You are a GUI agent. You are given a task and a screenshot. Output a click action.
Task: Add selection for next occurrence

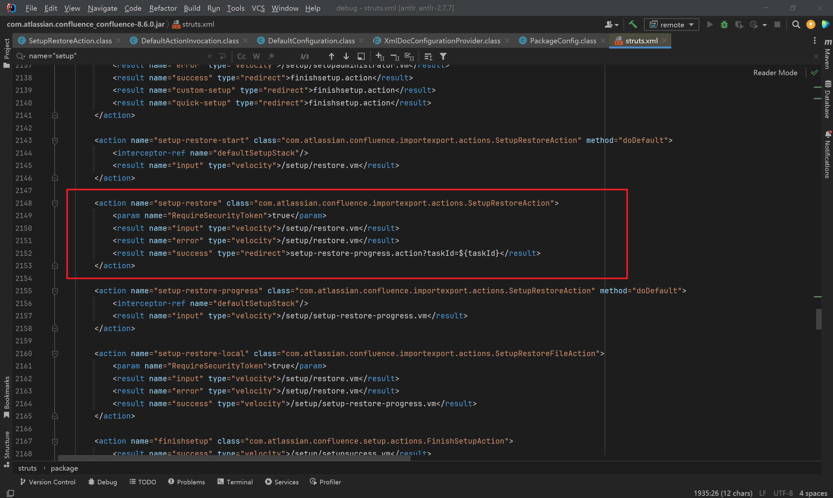[380, 56]
